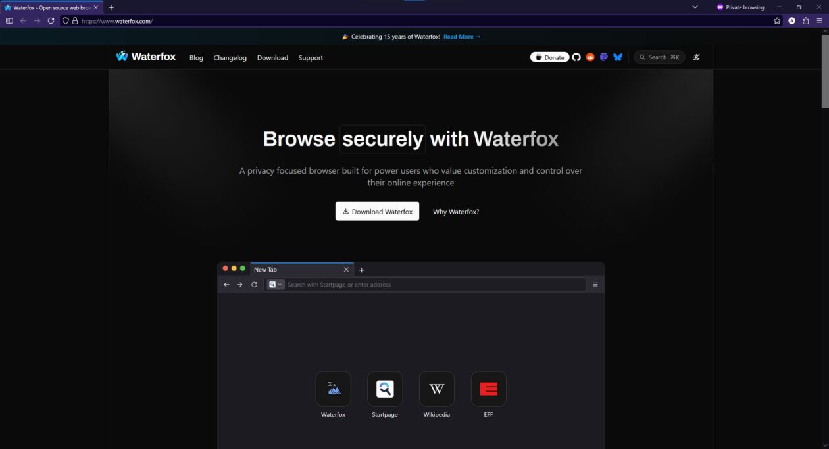Reload the current page
The width and height of the screenshot is (829, 449).
coord(51,21)
